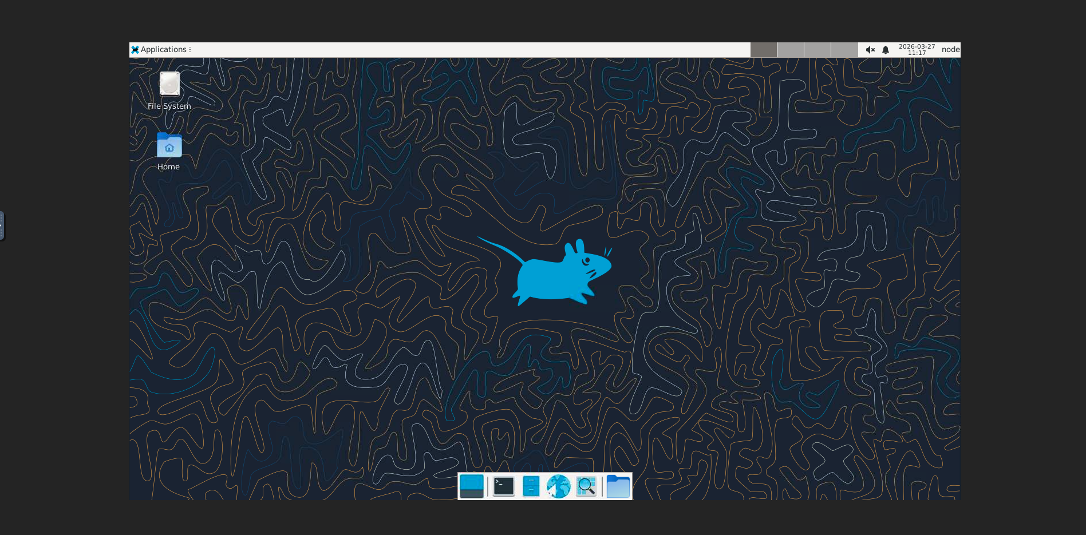Screen dimensions: 1086x535
Task: Expand the side control bar handle
Action: coord(2,226)
